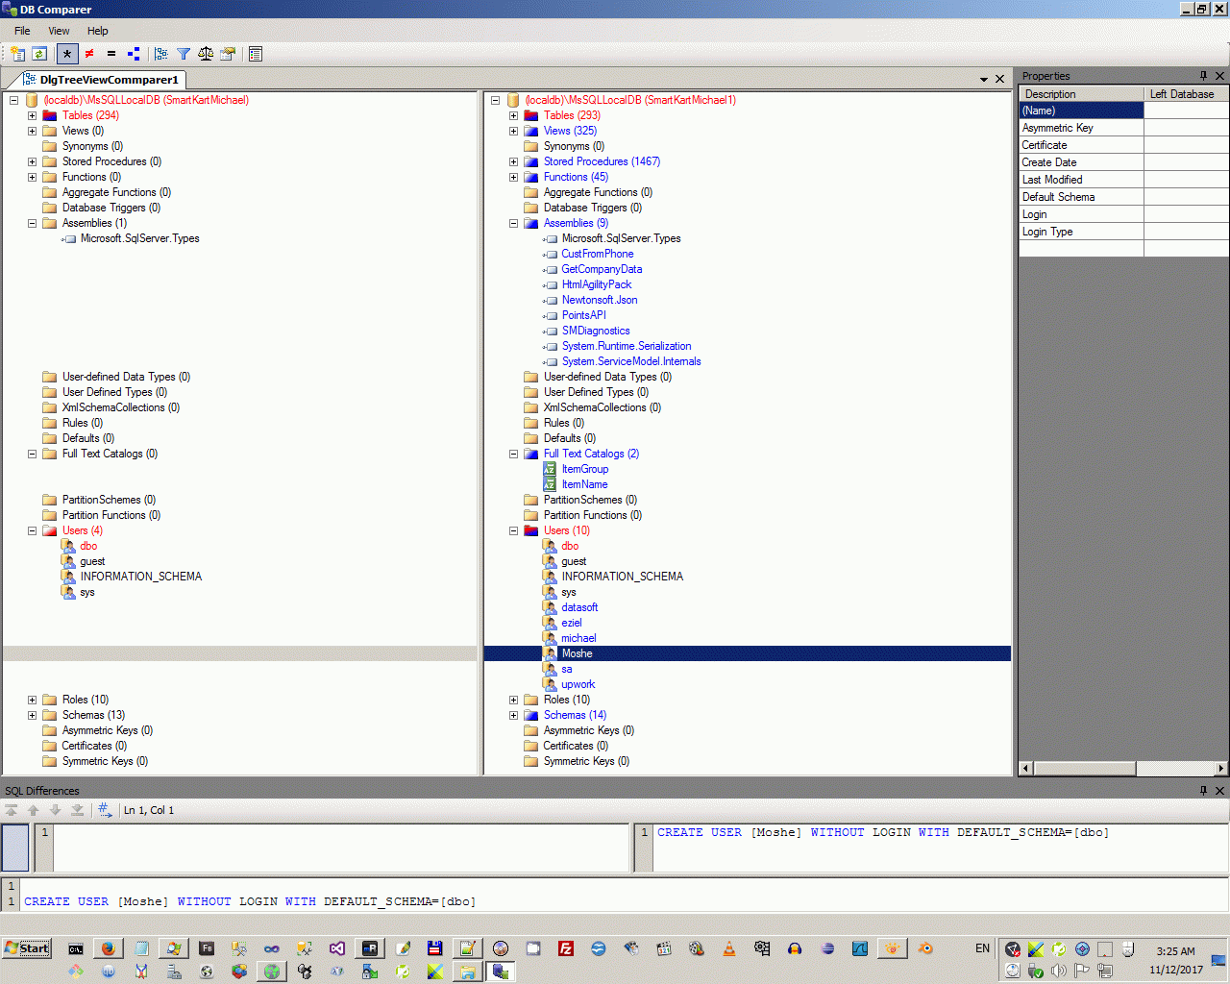Screen dimensions: 1230x984
Task: Close the DlgTreeViewCommparer1 document tab
Action: pos(1000,80)
